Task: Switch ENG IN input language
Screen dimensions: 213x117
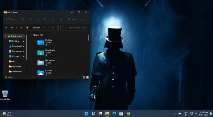Action: tap(186, 114)
